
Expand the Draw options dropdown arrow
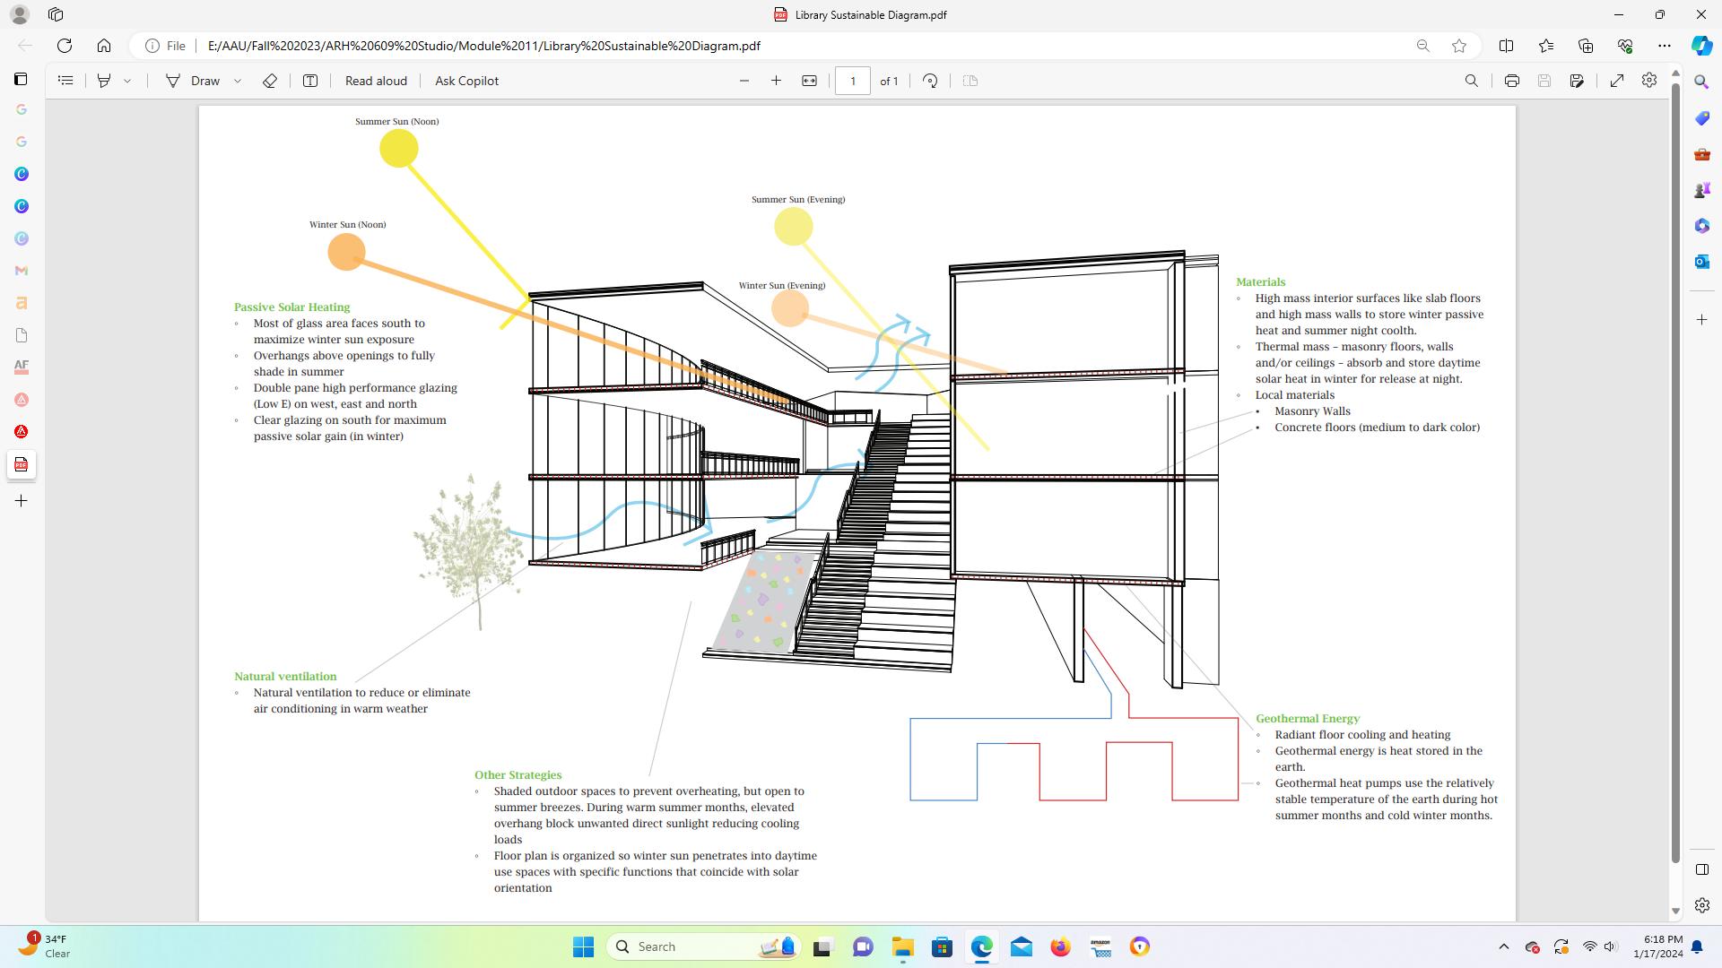(x=238, y=81)
